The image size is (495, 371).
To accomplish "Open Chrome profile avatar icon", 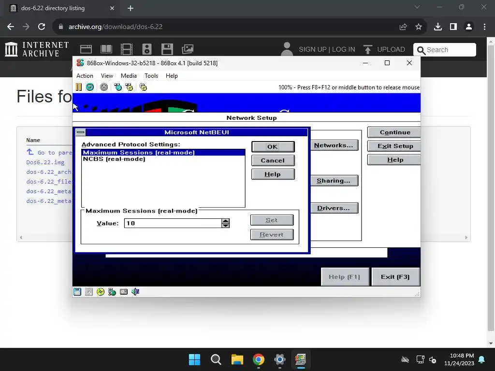I will click(469, 27).
